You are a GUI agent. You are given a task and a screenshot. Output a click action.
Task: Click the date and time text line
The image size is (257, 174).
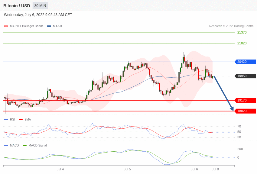pyautogui.click(x=38, y=15)
